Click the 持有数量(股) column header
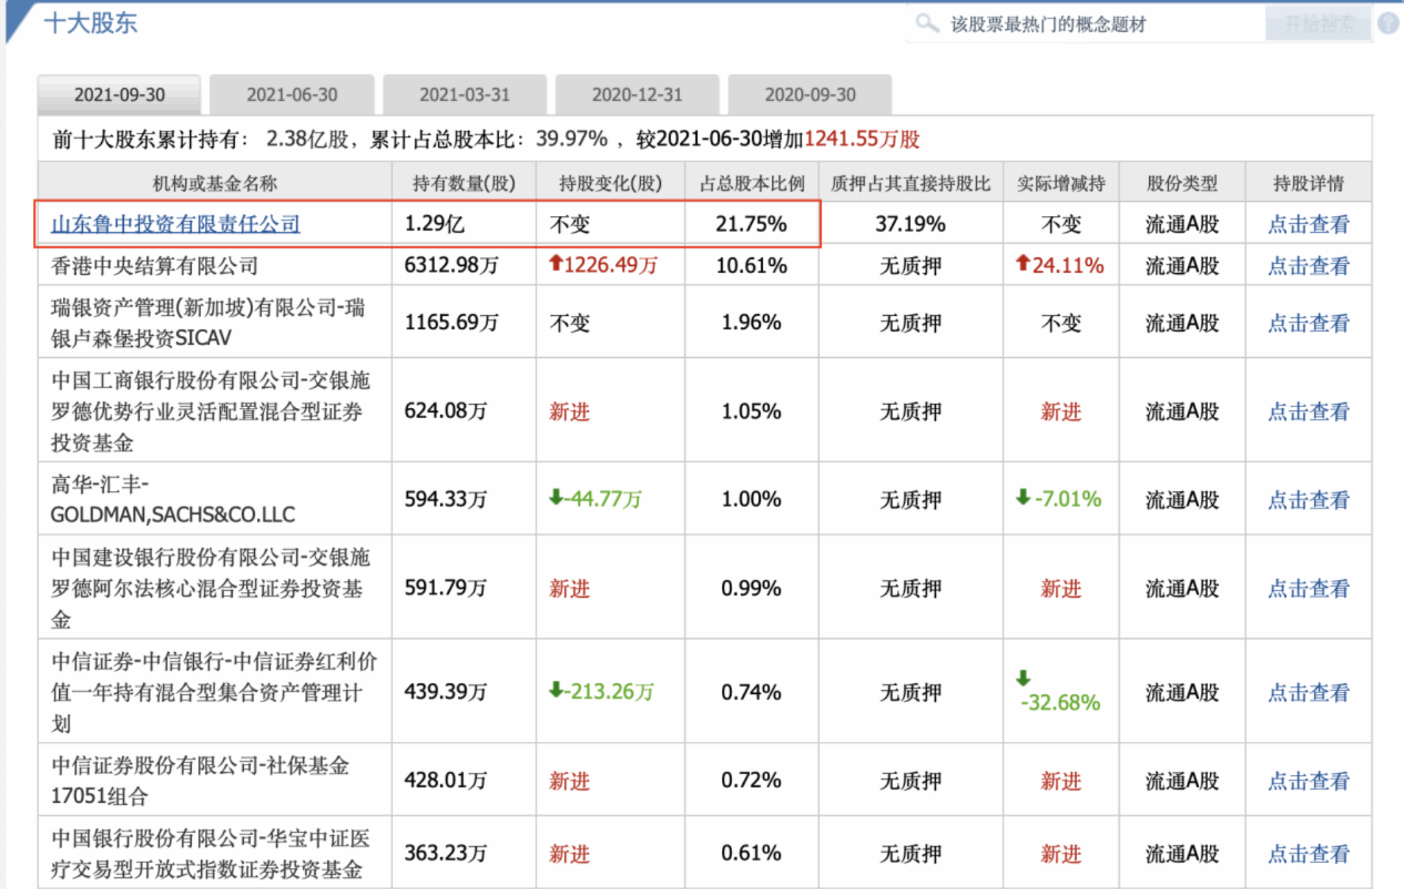 (x=464, y=184)
